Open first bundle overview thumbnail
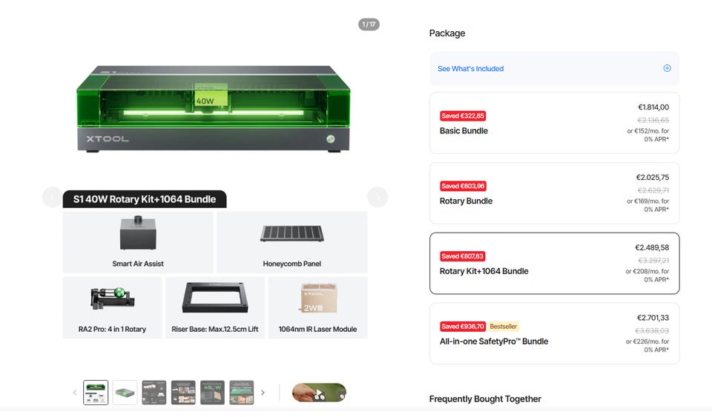The height and width of the screenshot is (417, 712). click(x=96, y=393)
